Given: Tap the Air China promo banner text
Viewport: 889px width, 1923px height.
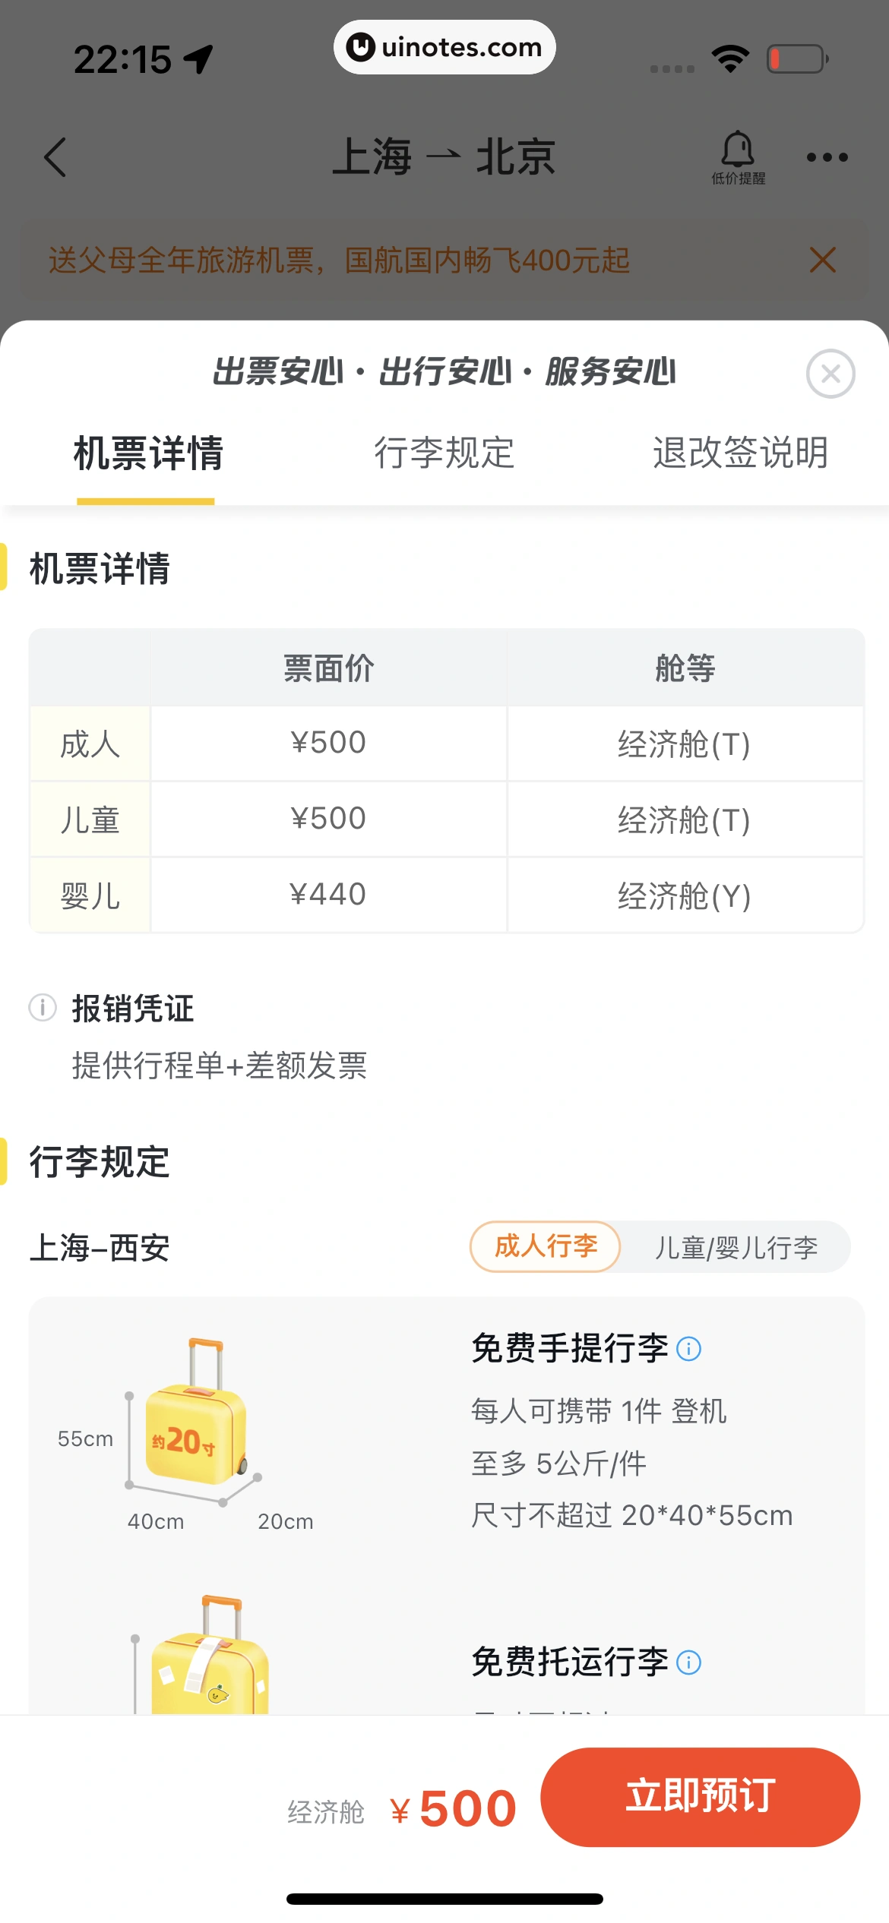Looking at the screenshot, I should coord(340,260).
